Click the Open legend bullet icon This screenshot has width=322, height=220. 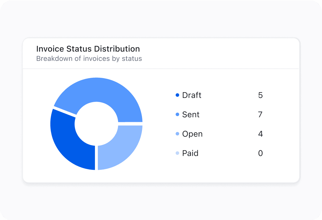tap(177, 134)
